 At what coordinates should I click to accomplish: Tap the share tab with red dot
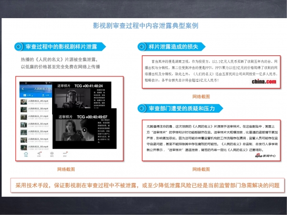(39, 154)
